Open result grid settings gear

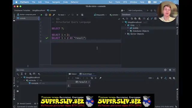coord(174,78)
